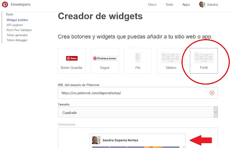Open the Tamaño dropdown showing Cuadrado
This screenshot has height=148, width=230.
138,112
